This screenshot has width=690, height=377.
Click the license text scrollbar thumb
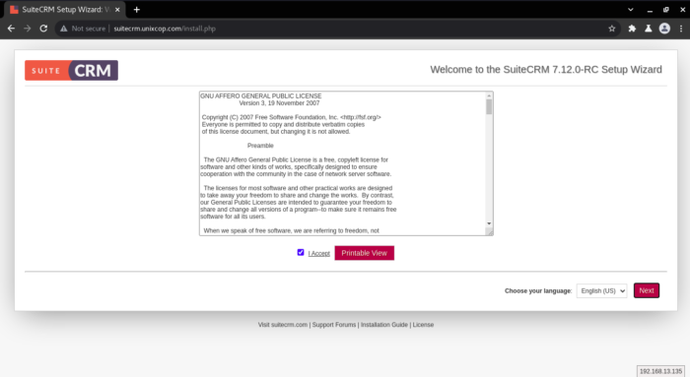pyautogui.click(x=489, y=106)
